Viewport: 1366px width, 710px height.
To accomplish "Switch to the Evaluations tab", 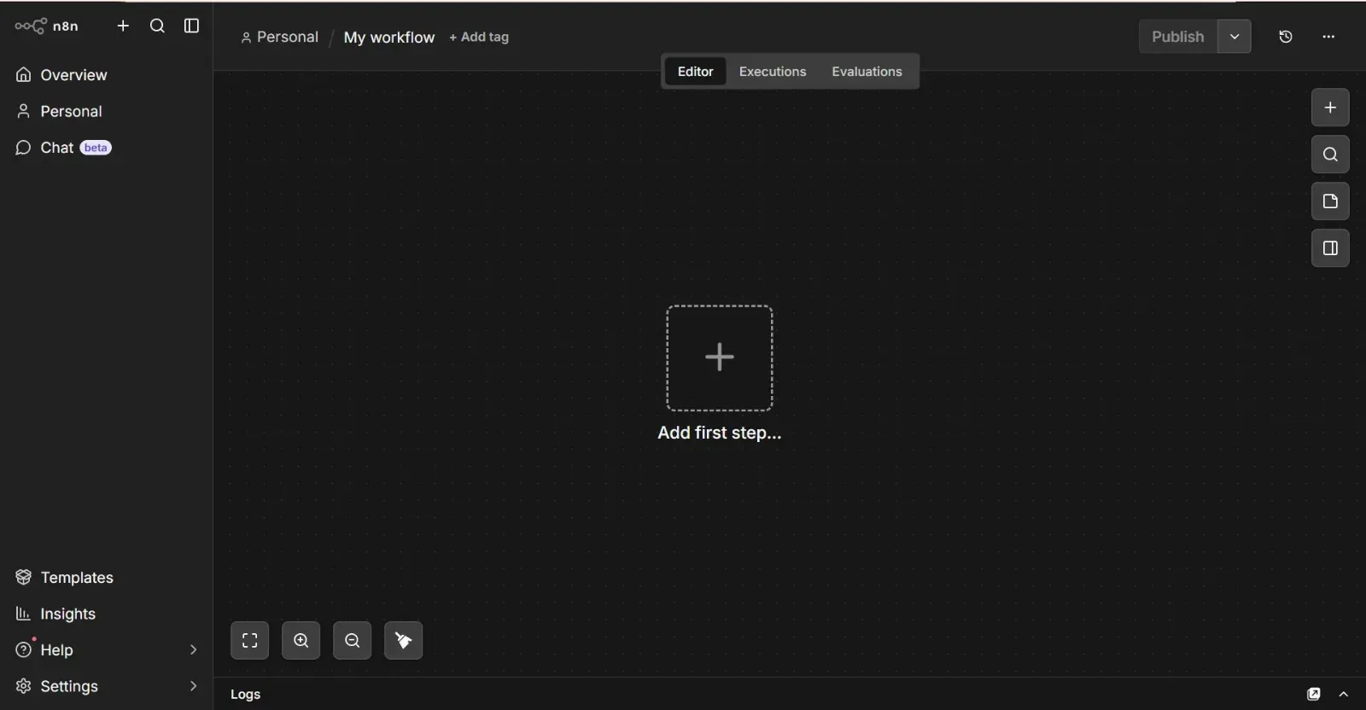I will pyautogui.click(x=867, y=72).
